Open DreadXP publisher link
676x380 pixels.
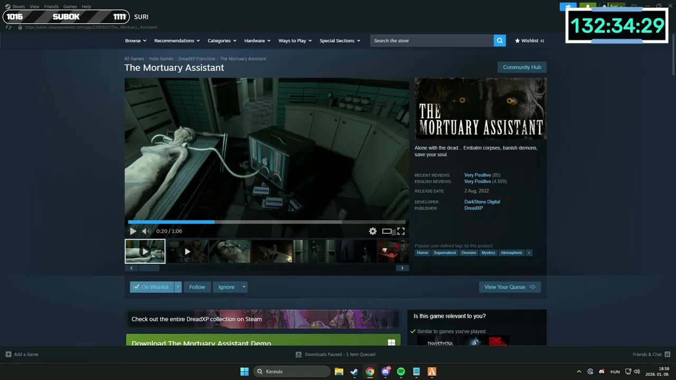click(474, 208)
